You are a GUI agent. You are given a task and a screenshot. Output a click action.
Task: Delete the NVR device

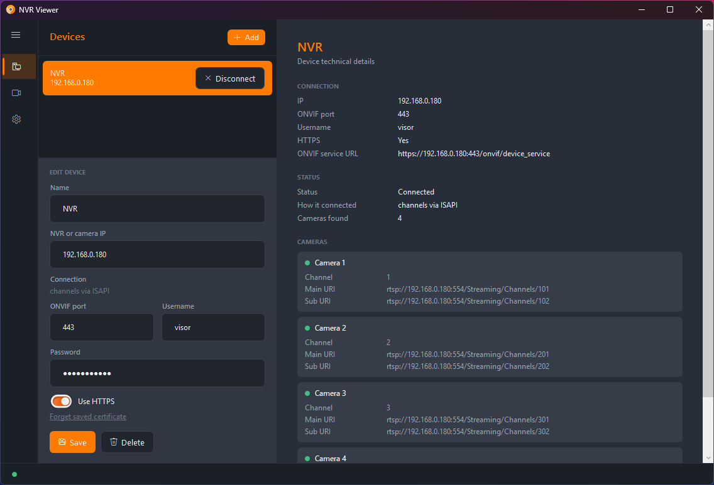click(127, 442)
